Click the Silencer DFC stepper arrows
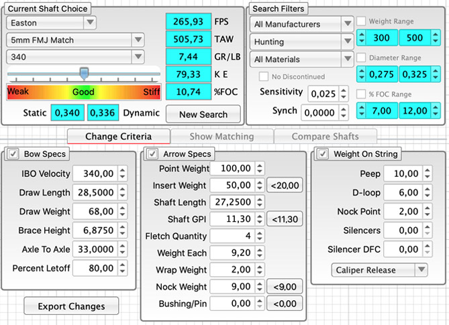The height and width of the screenshot is (325, 449). [428, 249]
